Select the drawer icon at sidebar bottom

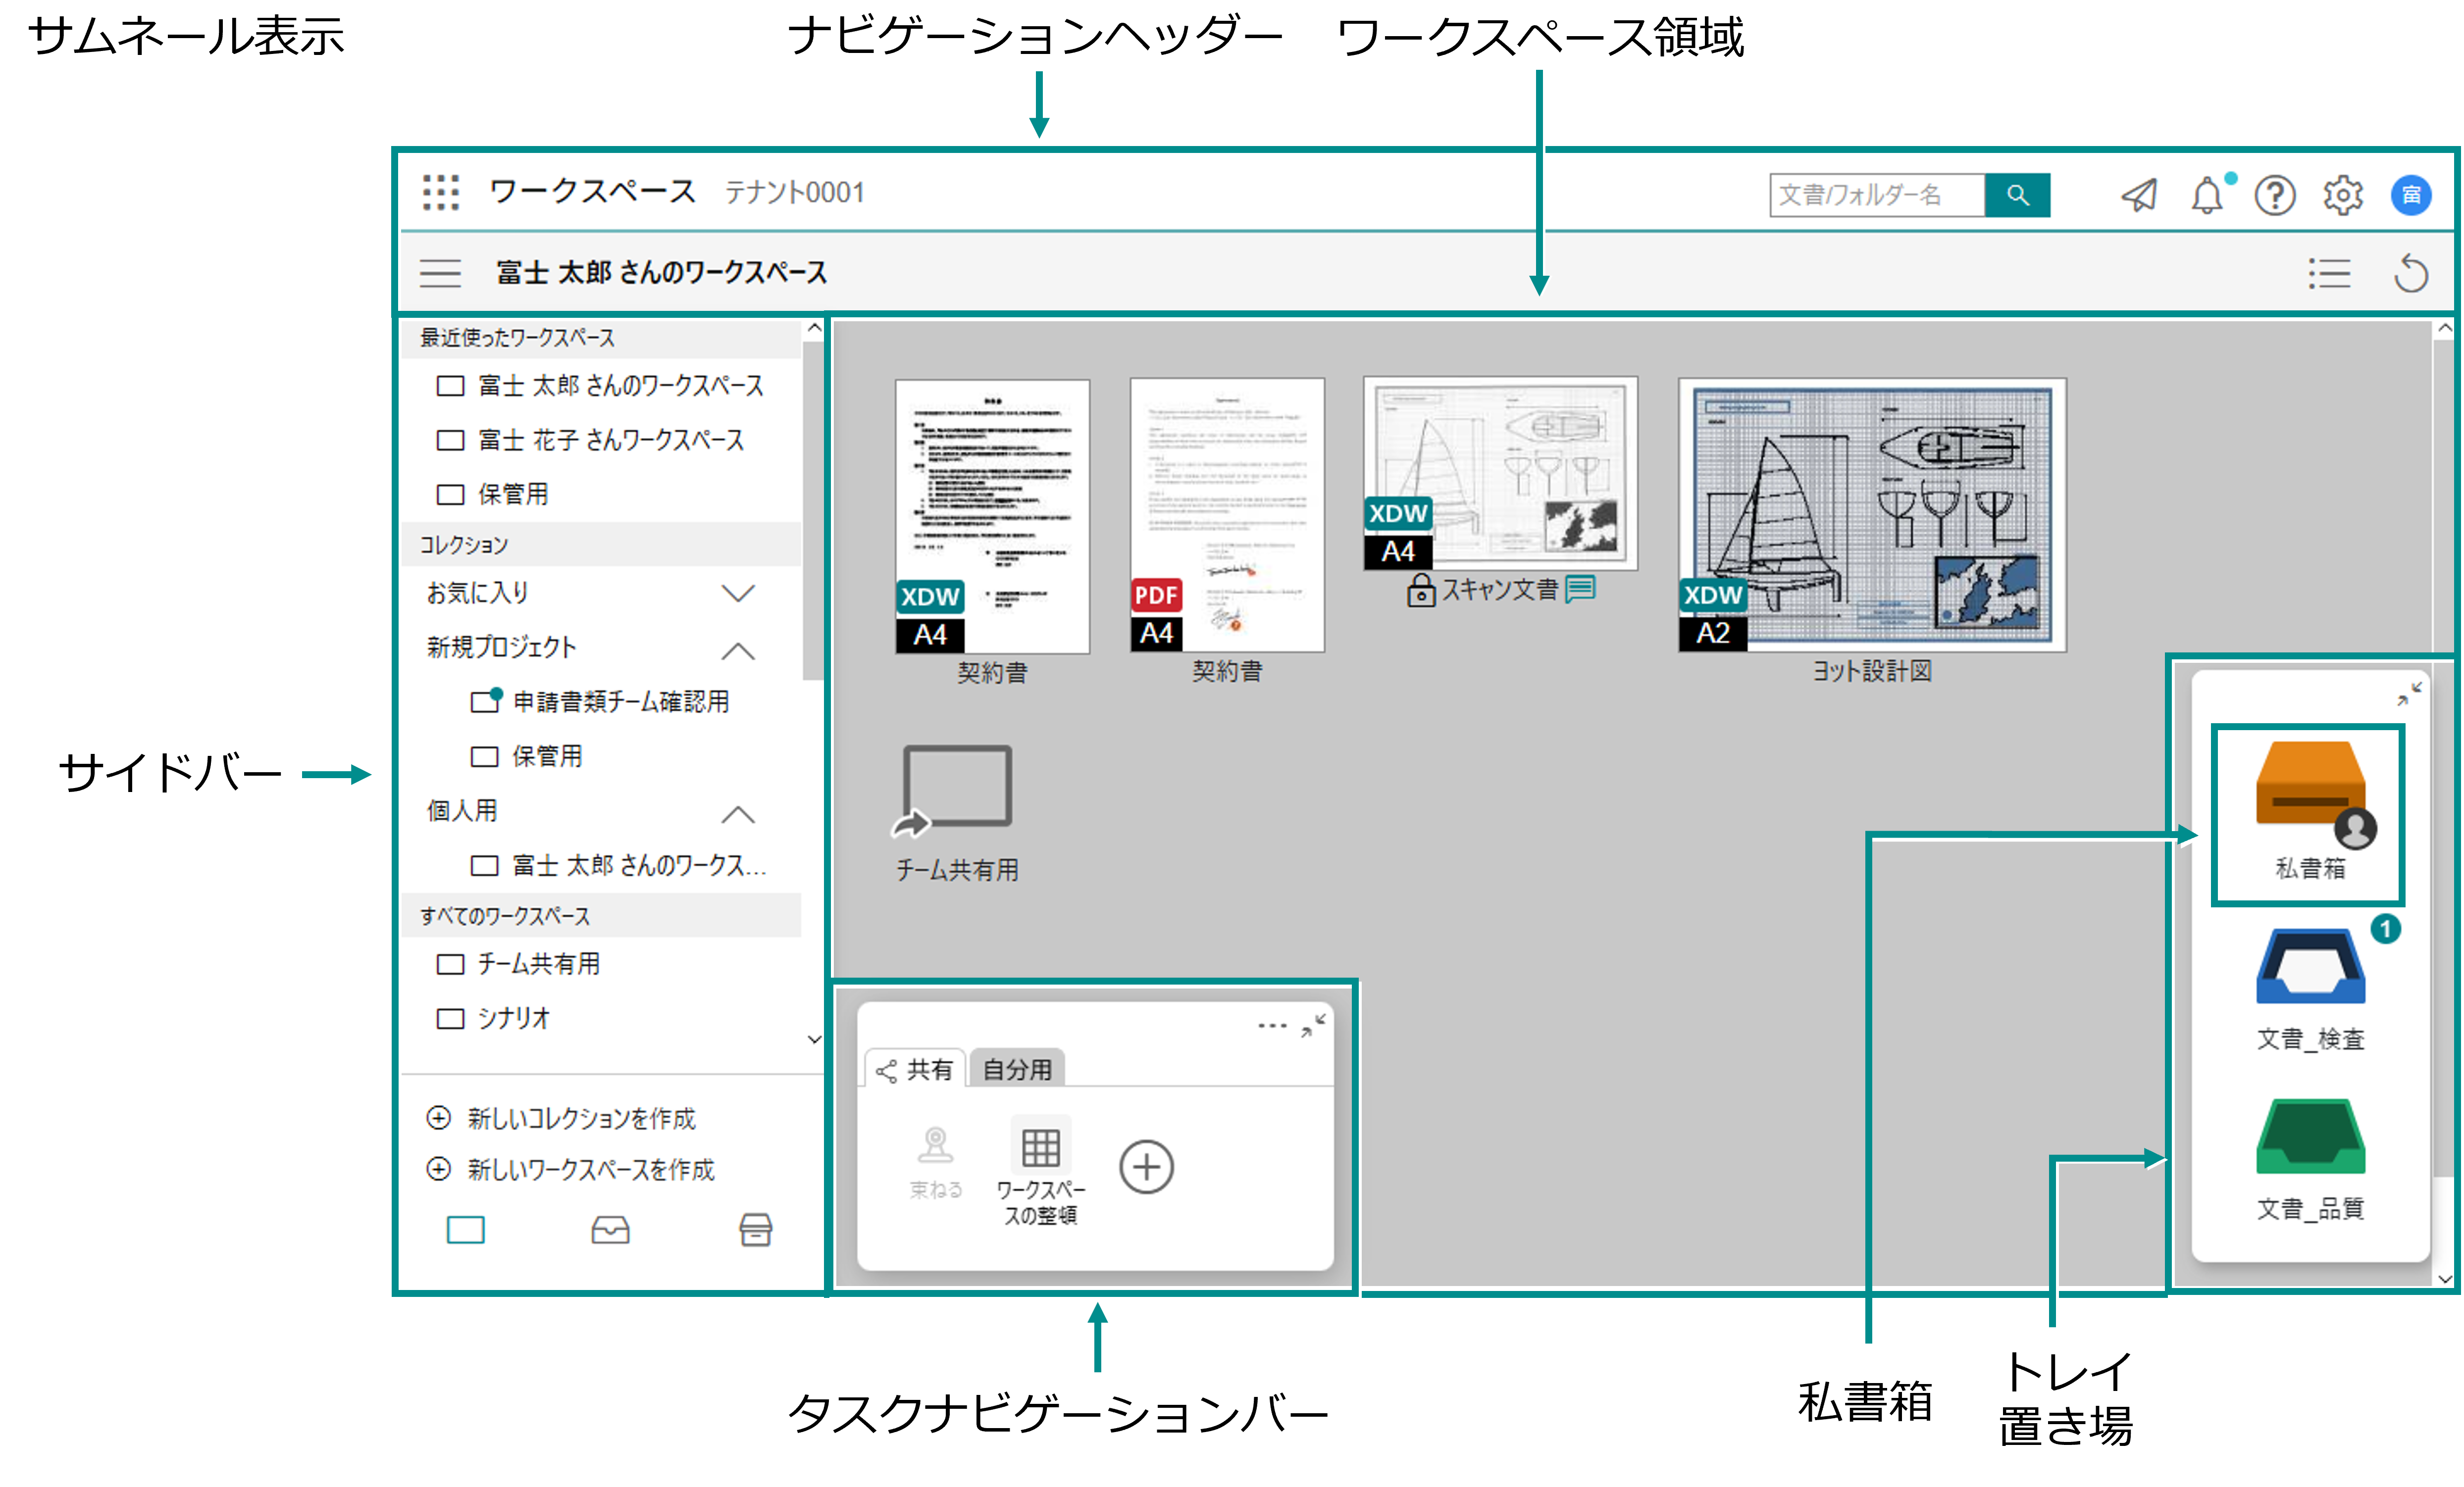(755, 1229)
